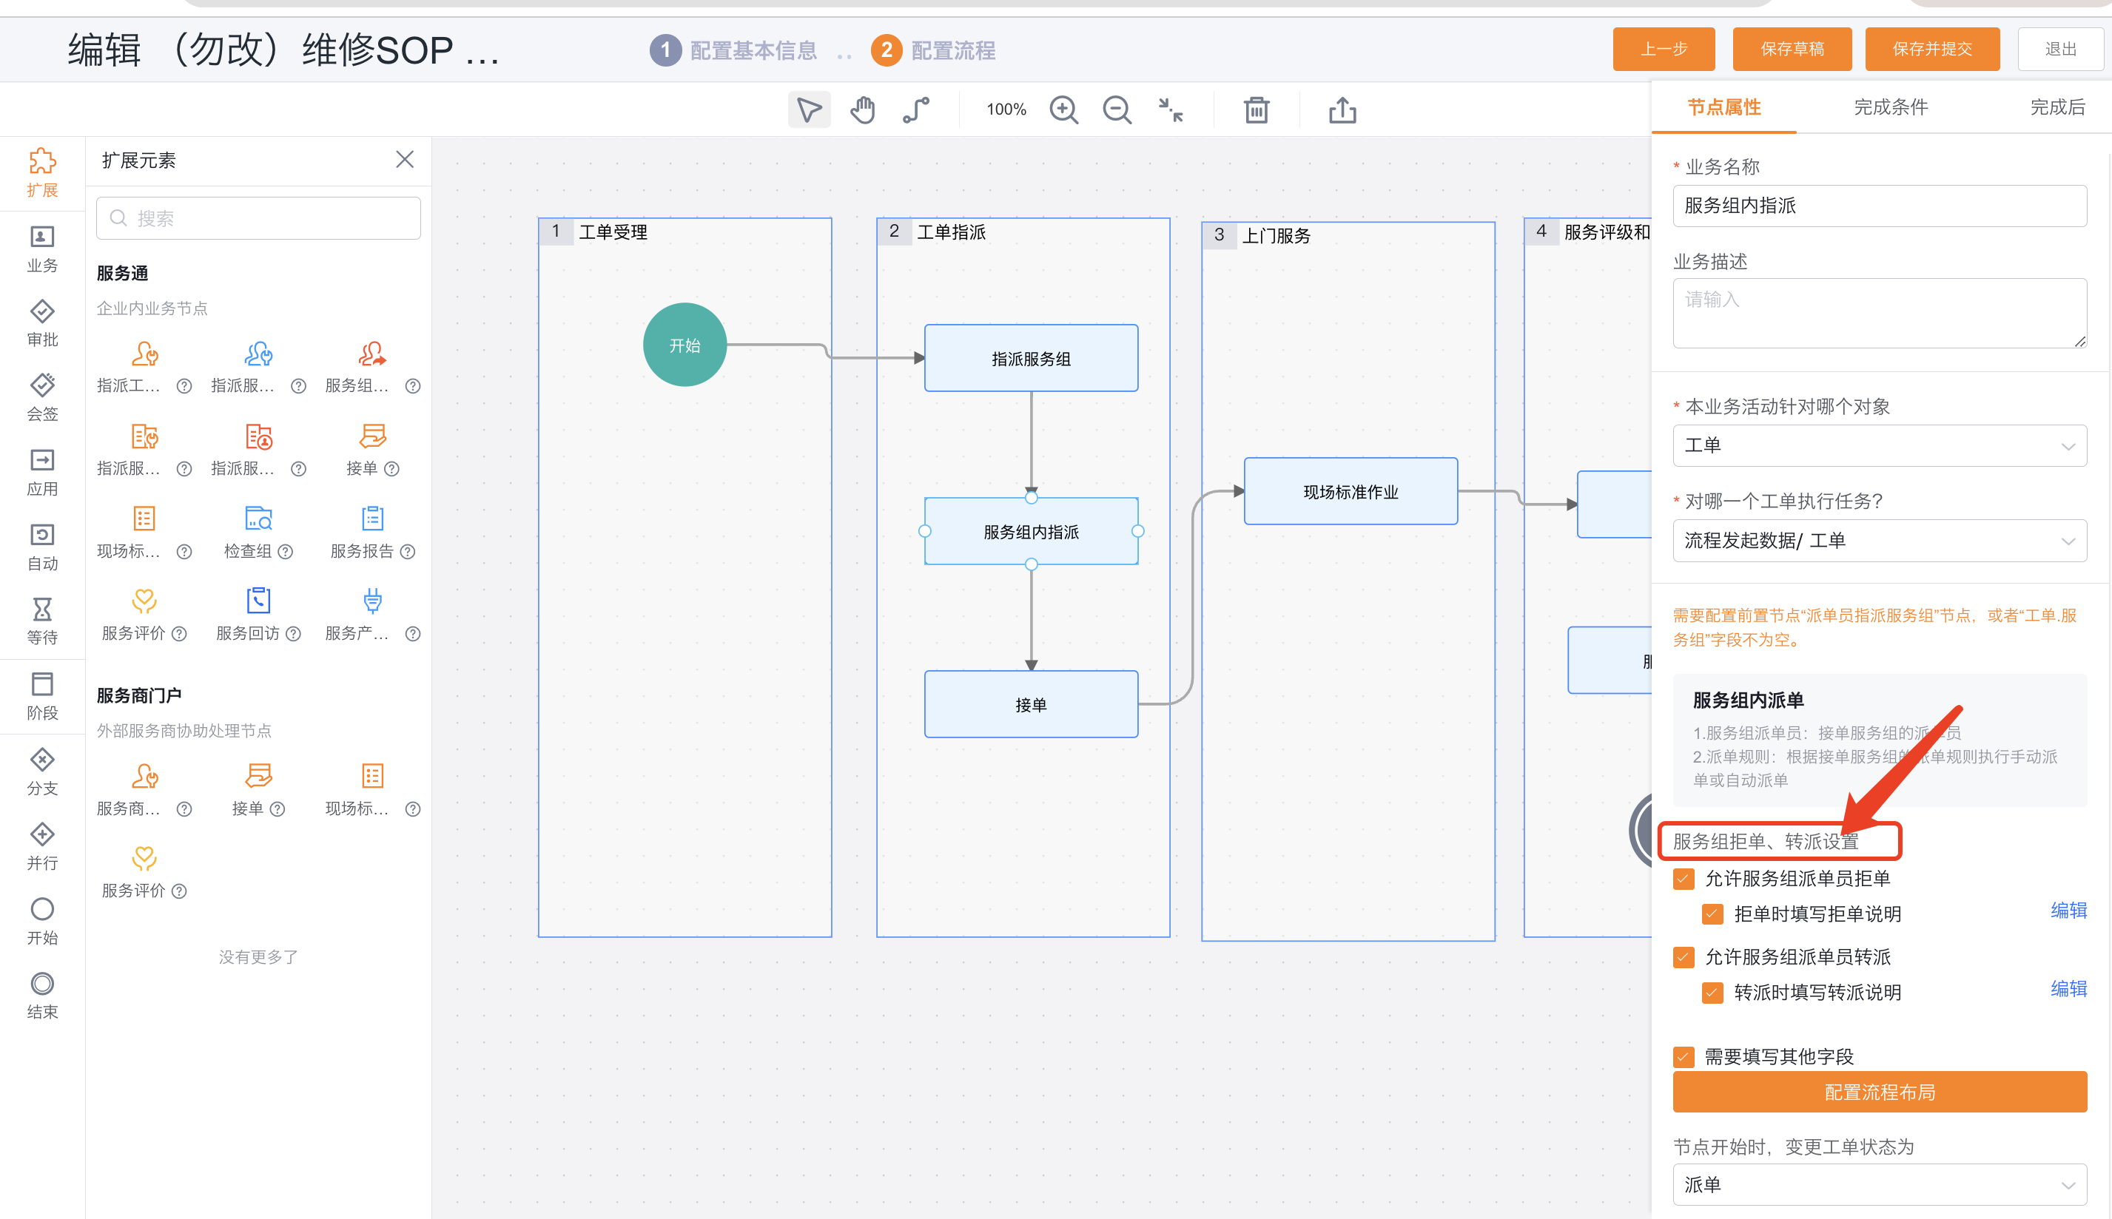The image size is (2112, 1219).
Task: Click the zoom in magnifier icon
Action: tap(1063, 109)
